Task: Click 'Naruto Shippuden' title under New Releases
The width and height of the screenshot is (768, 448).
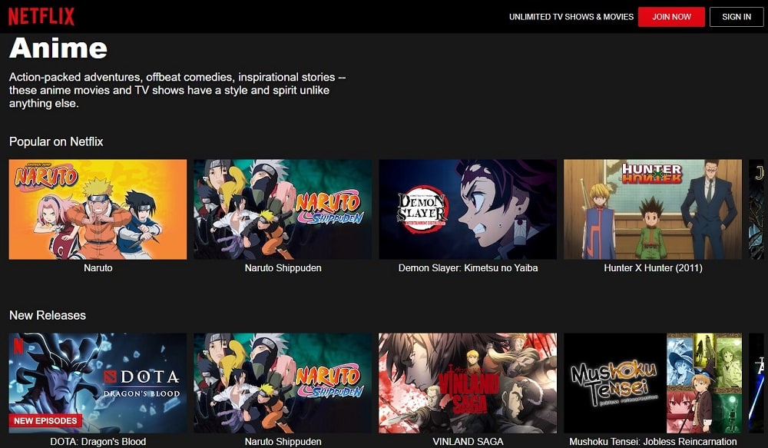Action: coord(283,442)
